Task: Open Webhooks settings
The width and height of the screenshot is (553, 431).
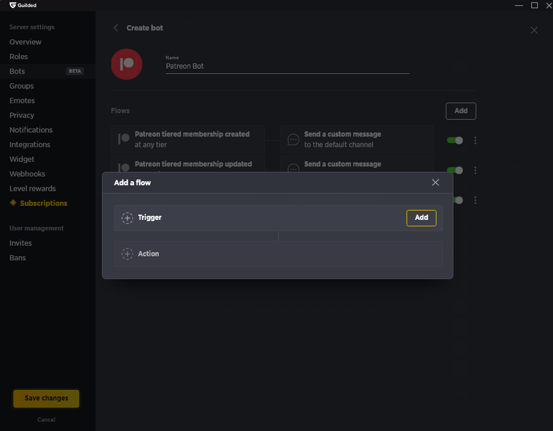Action: point(27,174)
